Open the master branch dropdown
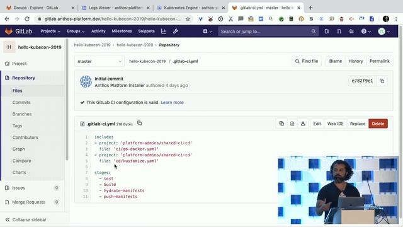The width and height of the screenshot is (403, 227). (x=99, y=61)
